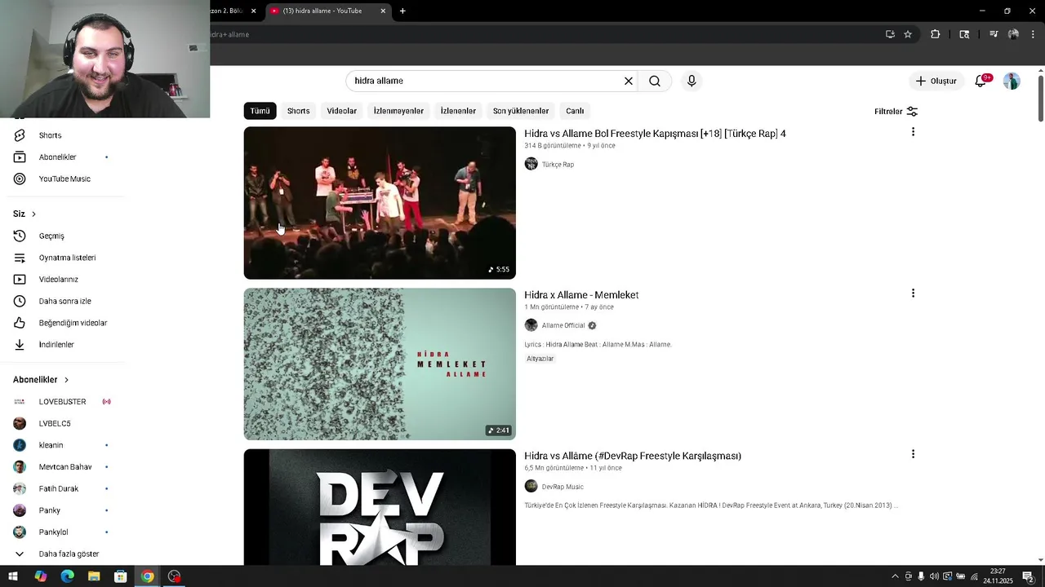Open Microsoft Store from taskbar

coord(121,576)
